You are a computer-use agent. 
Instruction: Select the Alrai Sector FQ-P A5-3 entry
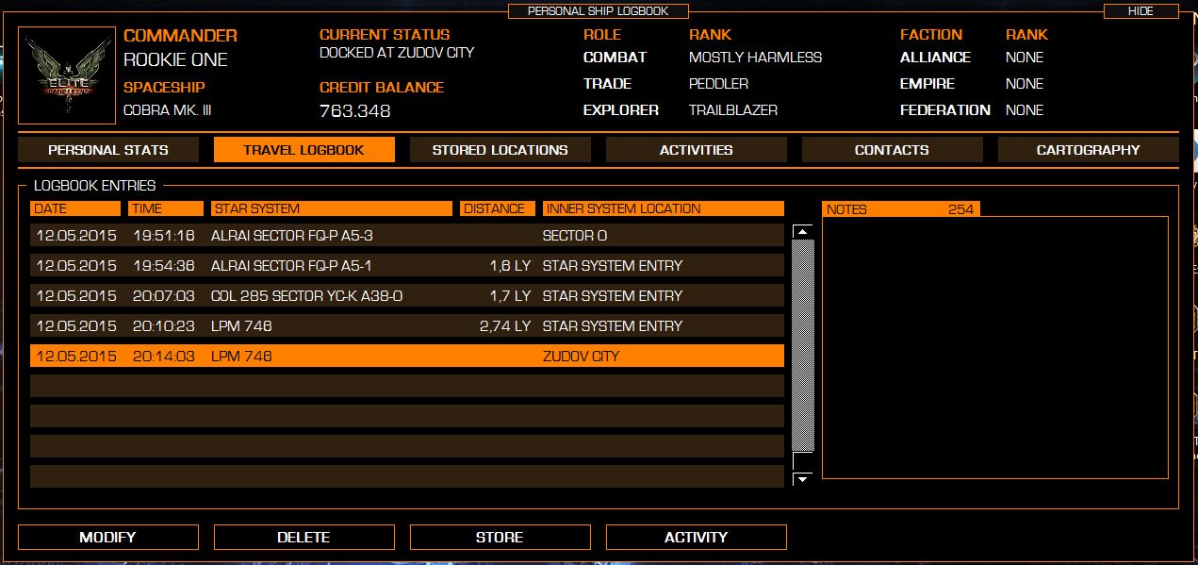tap(407, 235)
